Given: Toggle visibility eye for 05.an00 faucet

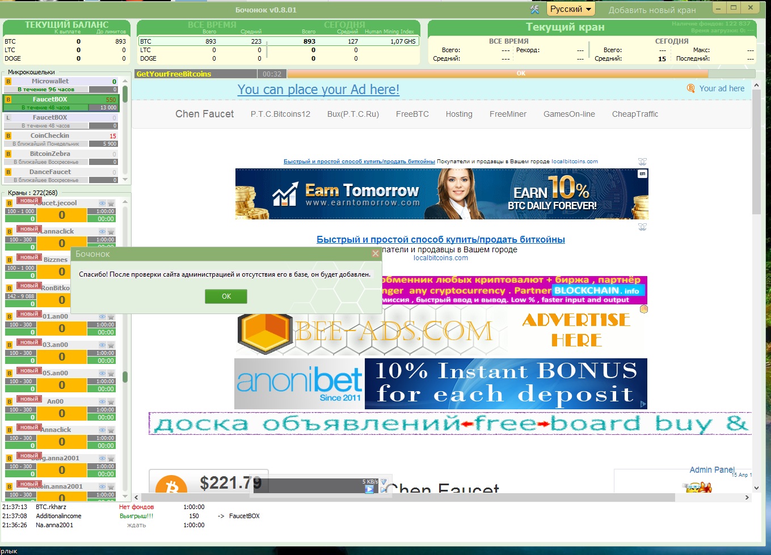Looking at the screenshot, I should (102, 373).
